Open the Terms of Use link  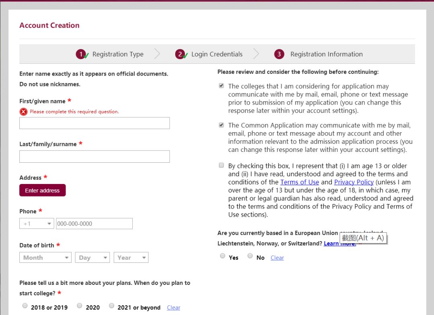click(299, 182)
